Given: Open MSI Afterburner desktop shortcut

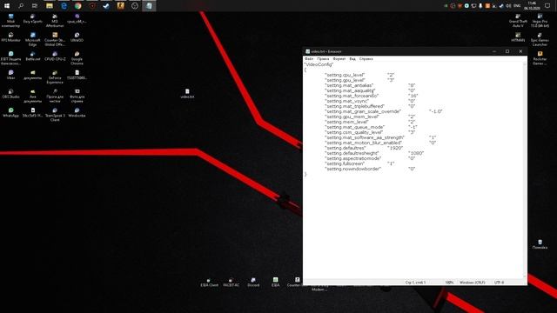Looking at the screenshot, I should point(55,21).
